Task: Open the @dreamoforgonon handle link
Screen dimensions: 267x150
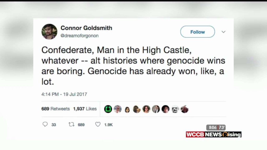Action: [x=80, y=36]
